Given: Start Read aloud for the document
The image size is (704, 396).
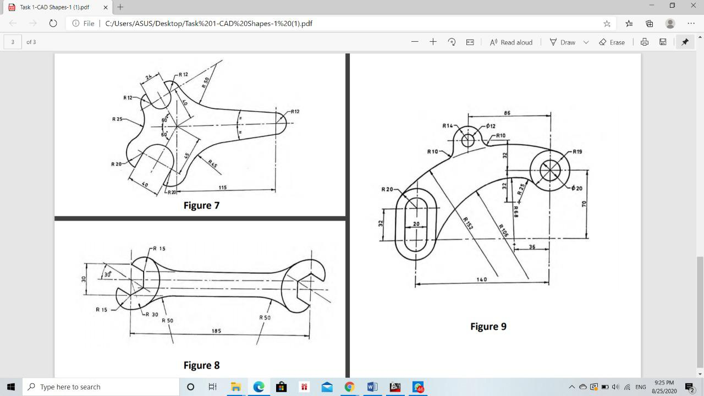Looking at the screenshot, I should pyautogui.click(x=510, y=42).
